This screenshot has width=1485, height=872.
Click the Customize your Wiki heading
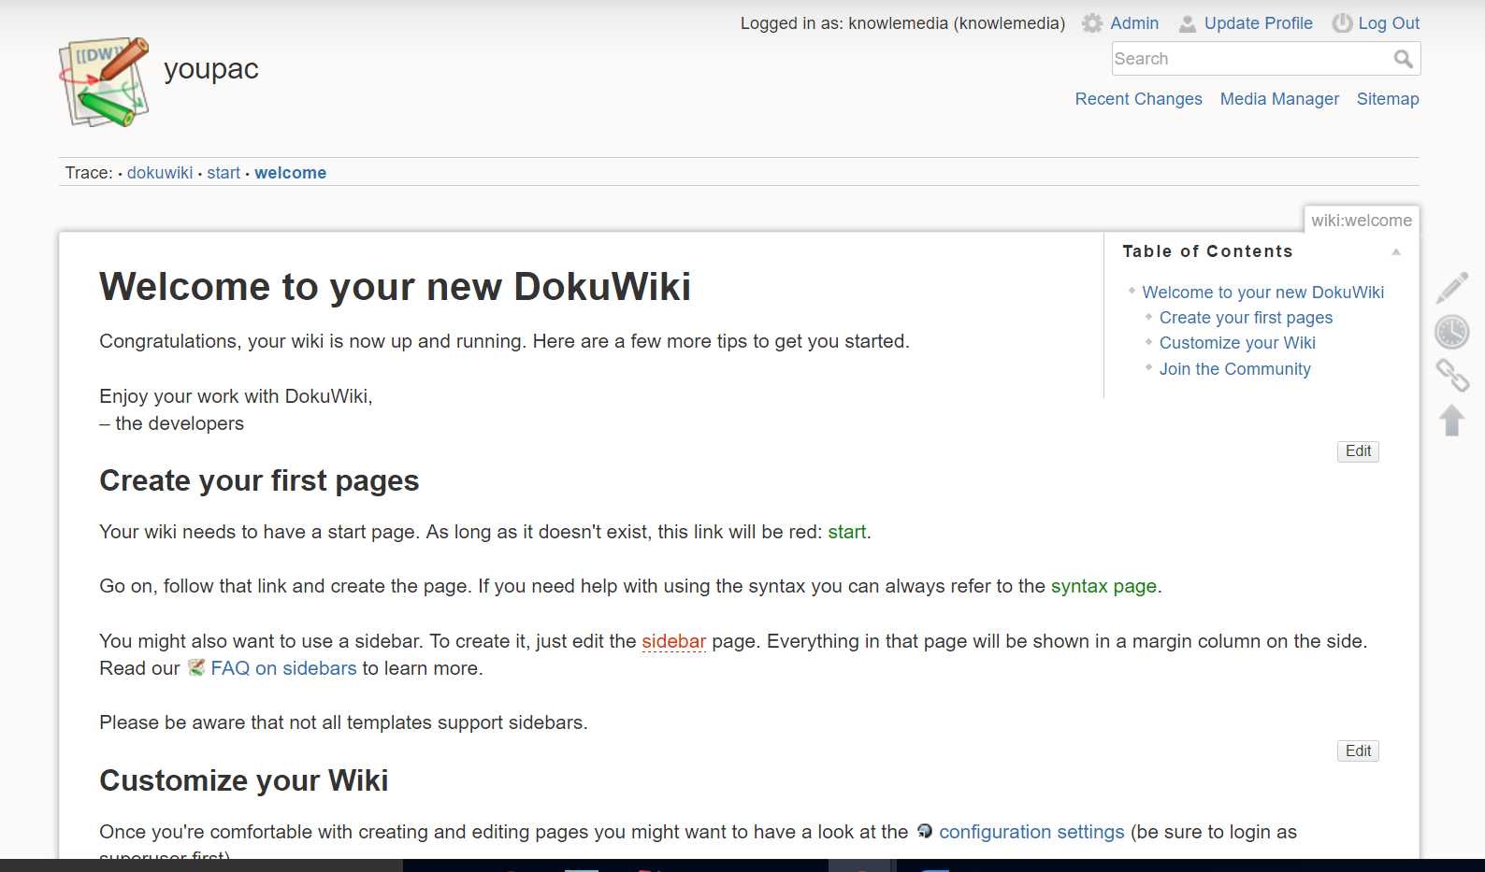pyautogui.click(x=243, y=780)
